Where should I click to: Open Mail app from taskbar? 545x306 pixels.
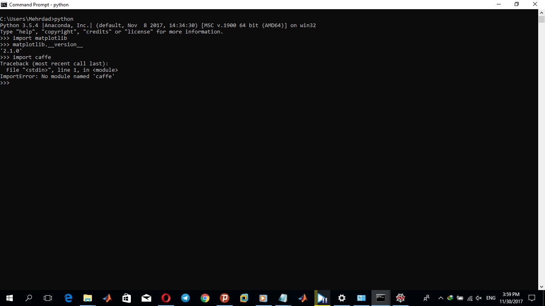tap(146, 298)
